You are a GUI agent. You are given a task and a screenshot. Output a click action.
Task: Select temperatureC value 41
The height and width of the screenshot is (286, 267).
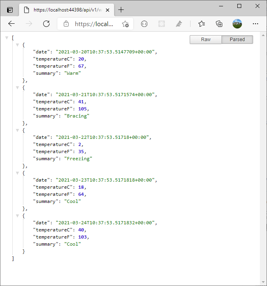pyautogui.click(x=81, y=102)
